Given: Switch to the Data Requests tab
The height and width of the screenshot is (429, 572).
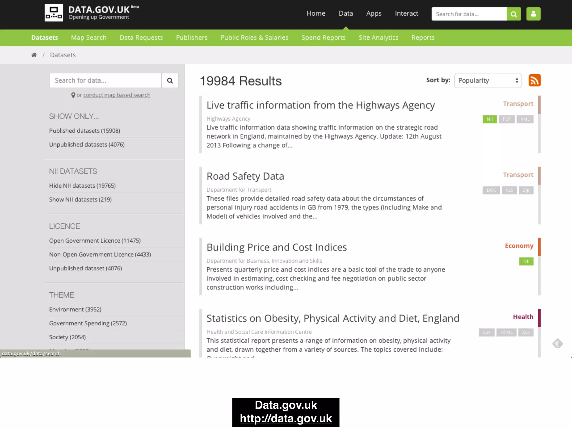Looking at the screenshot, I should point(141,38).
